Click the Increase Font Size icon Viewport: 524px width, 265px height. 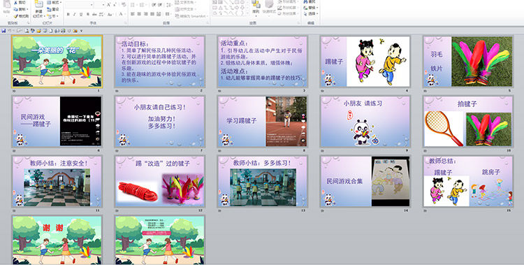click(x=109, y=5)
